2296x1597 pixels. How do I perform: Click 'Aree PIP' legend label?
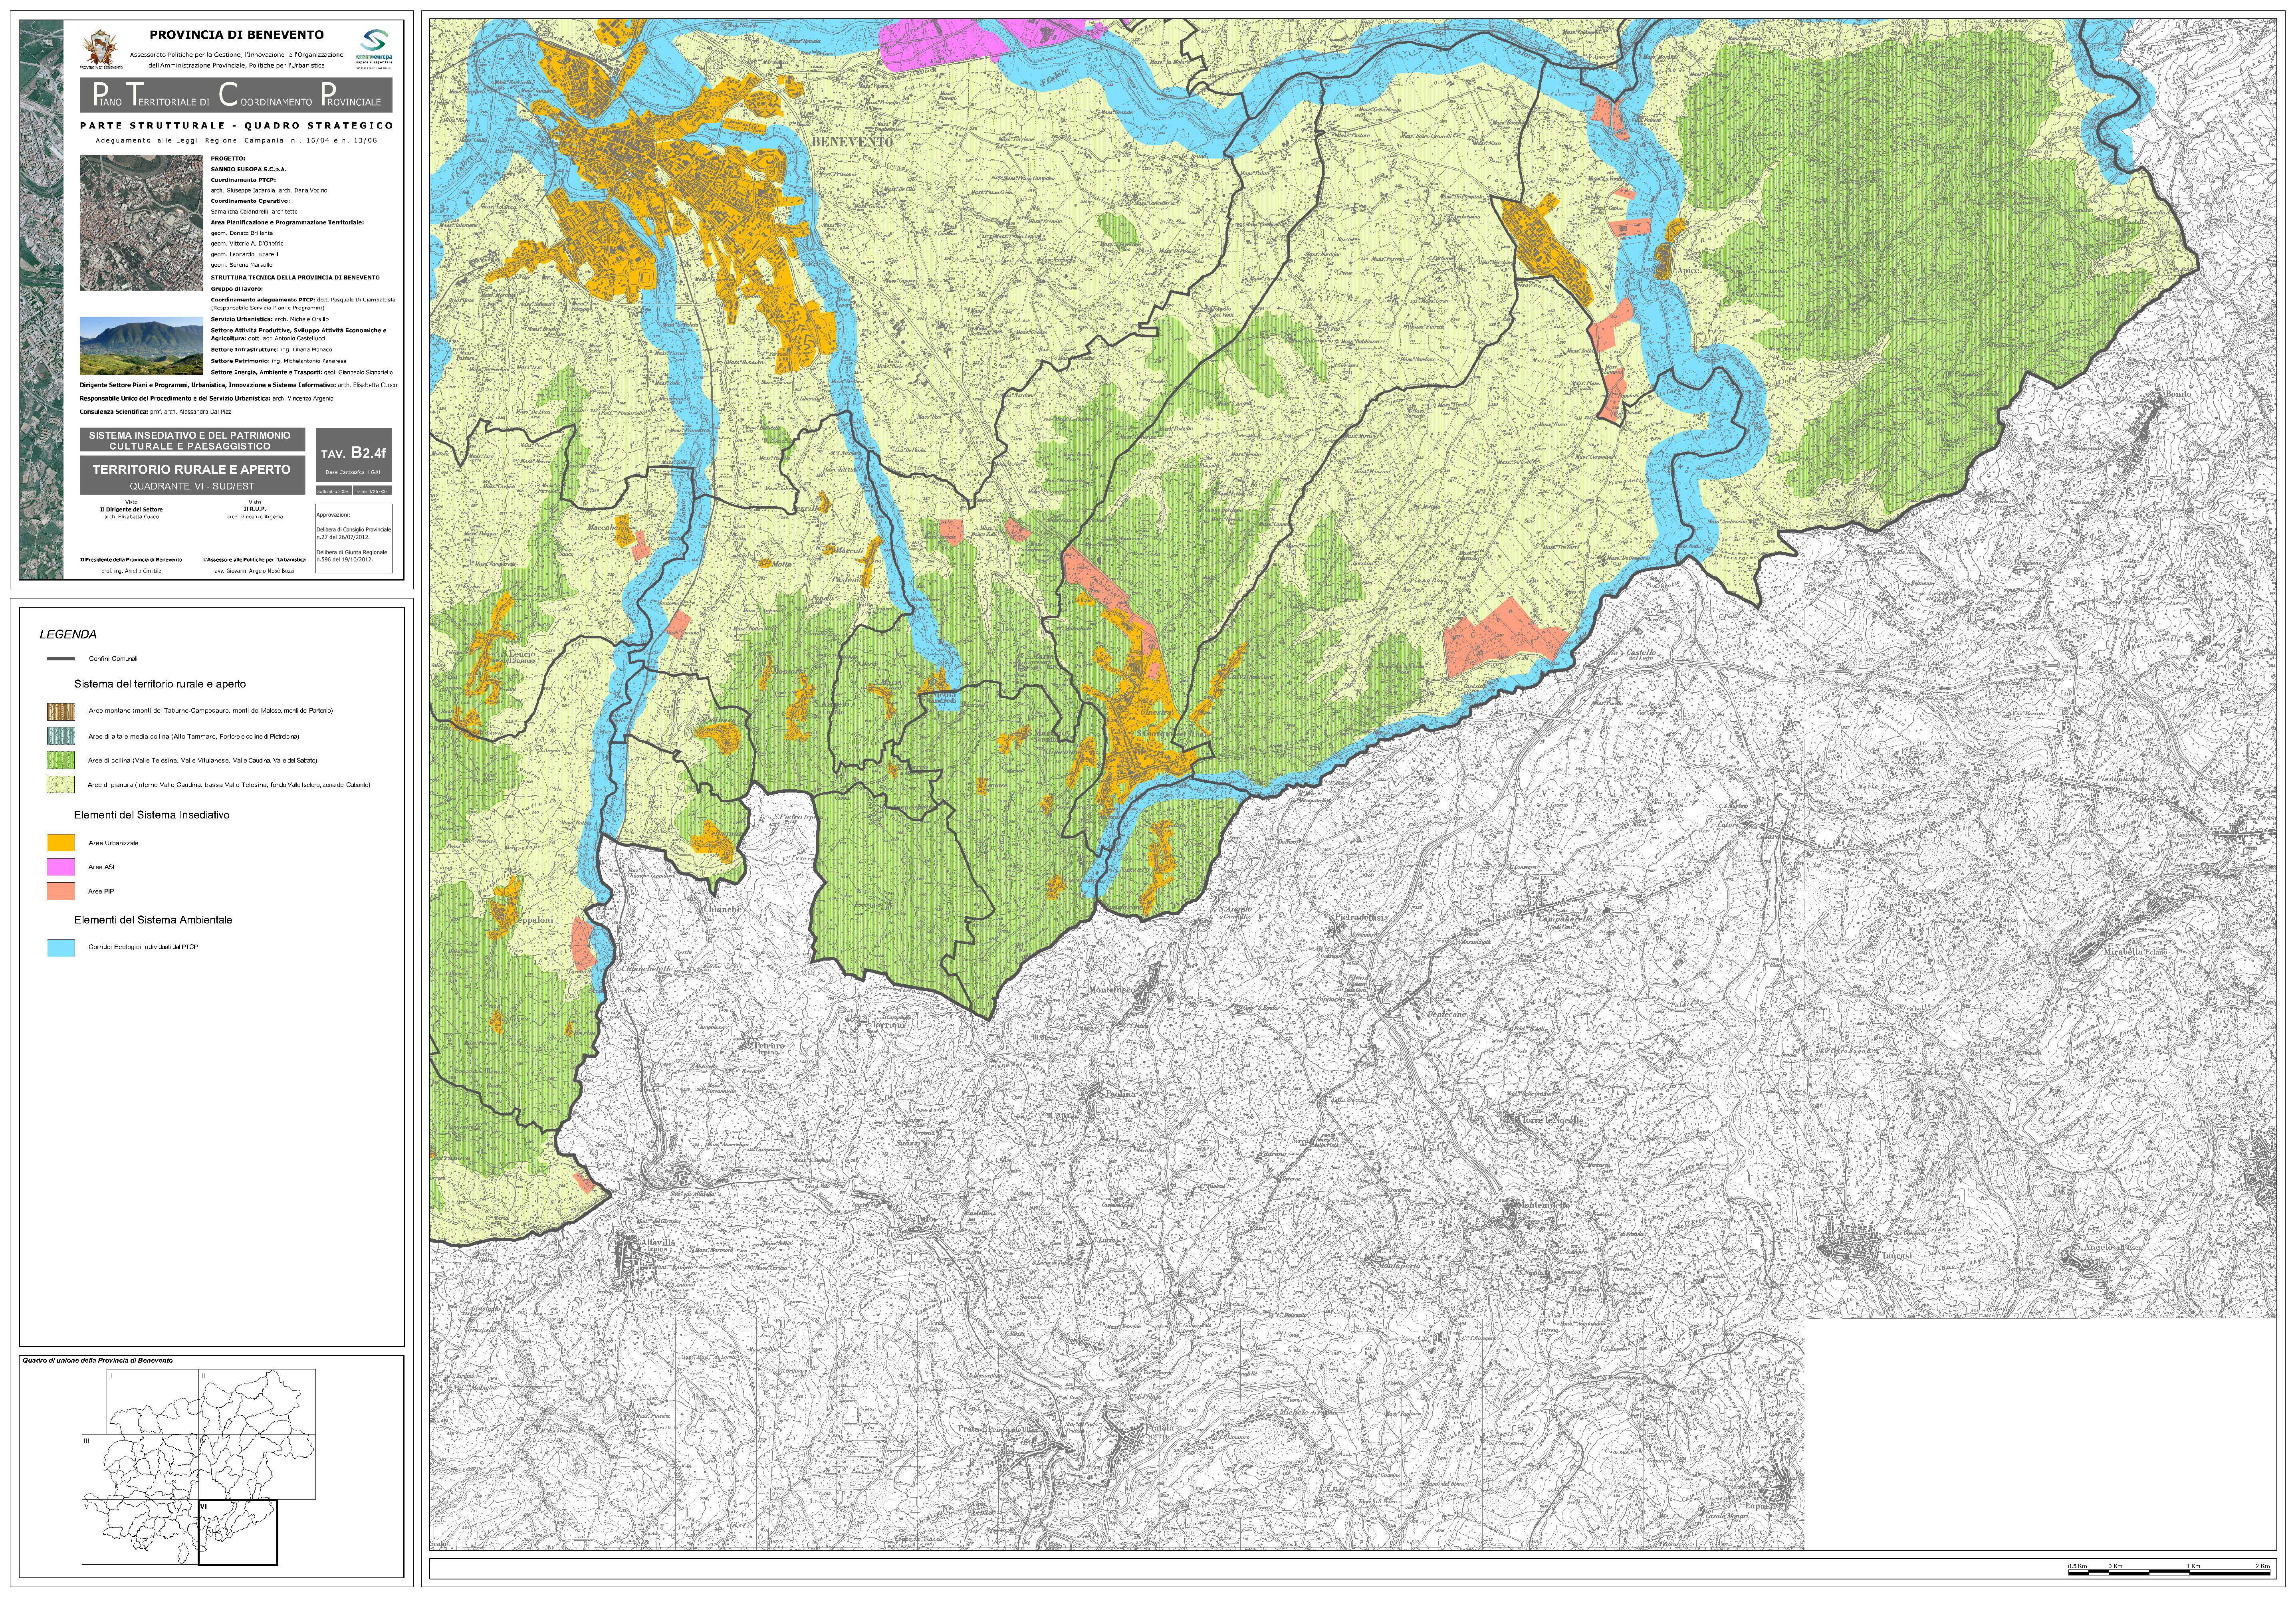[x=102, y=891]
